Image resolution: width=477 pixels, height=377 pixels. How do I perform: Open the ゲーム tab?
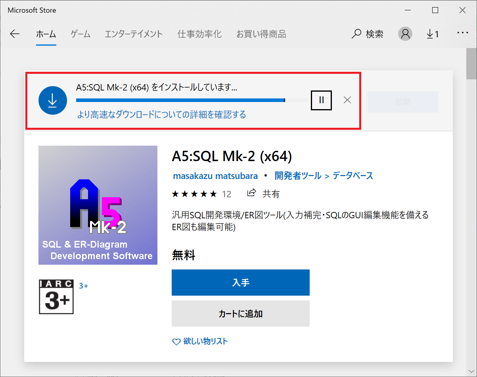80,34
